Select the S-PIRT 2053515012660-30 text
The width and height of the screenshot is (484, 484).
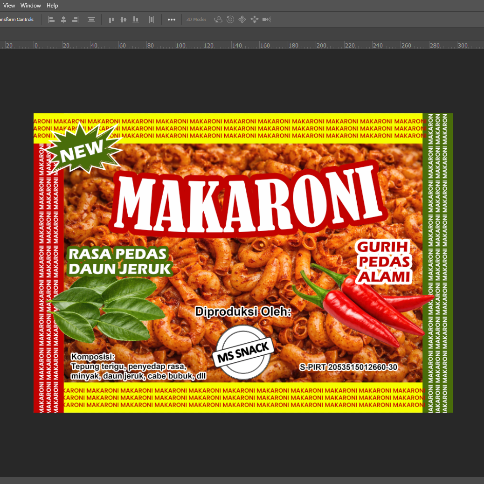(x=348, y=367)
